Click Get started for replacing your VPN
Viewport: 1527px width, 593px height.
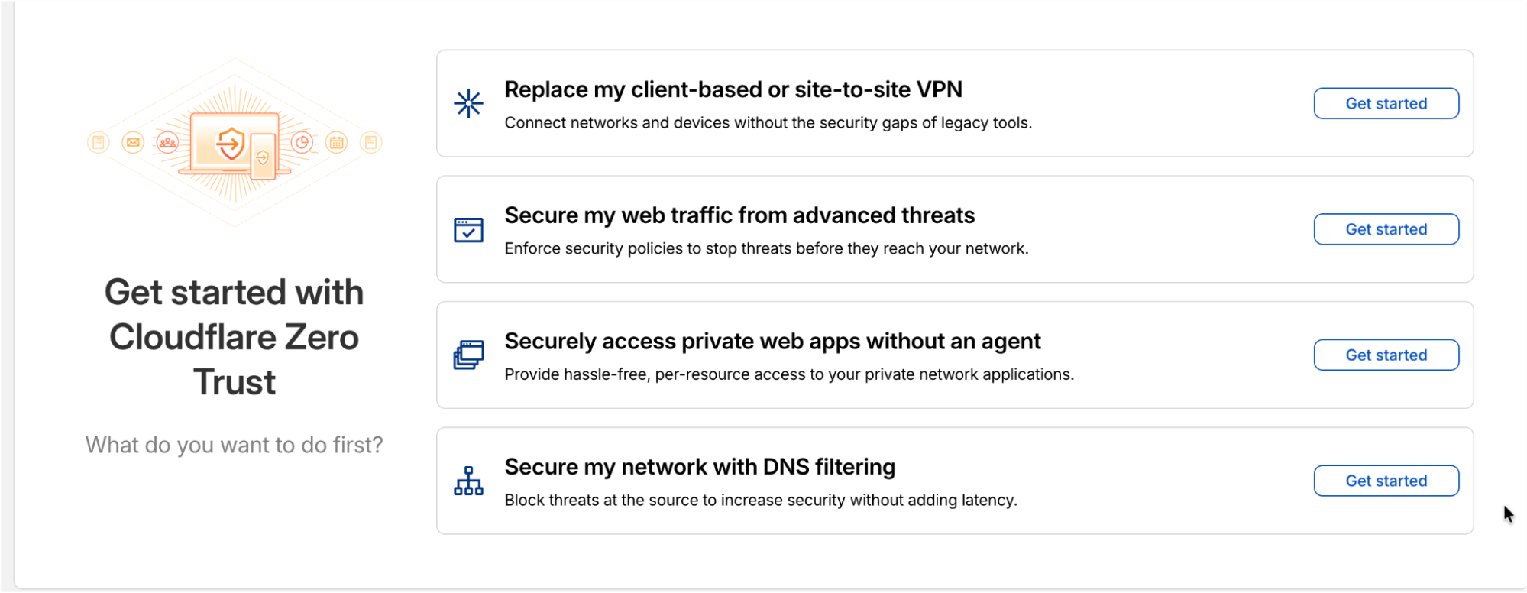click(1386, 103)
